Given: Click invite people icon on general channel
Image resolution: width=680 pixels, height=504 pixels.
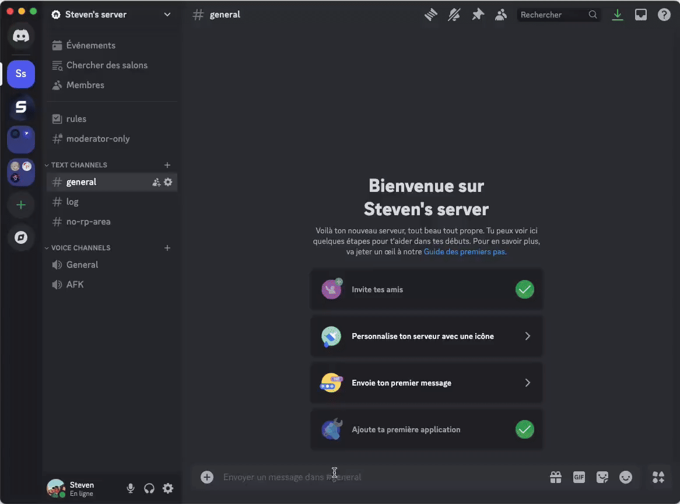Looking at the screenshot, I should [x=156, y=182].
